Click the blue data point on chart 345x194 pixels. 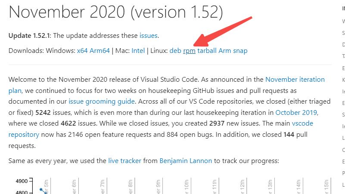tap(41, 189)
